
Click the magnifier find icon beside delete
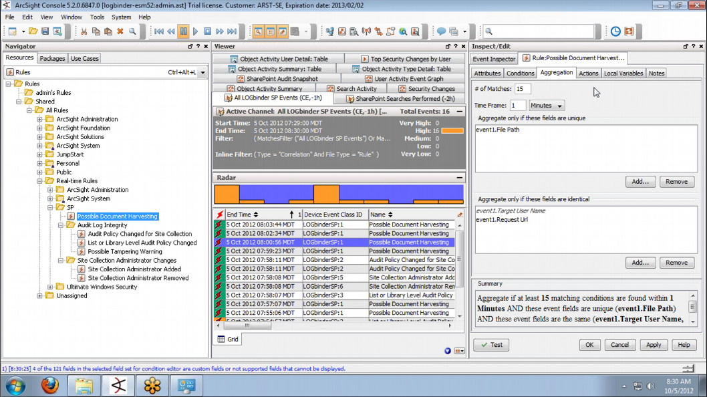pyautogui.click(x=132, y=31)
